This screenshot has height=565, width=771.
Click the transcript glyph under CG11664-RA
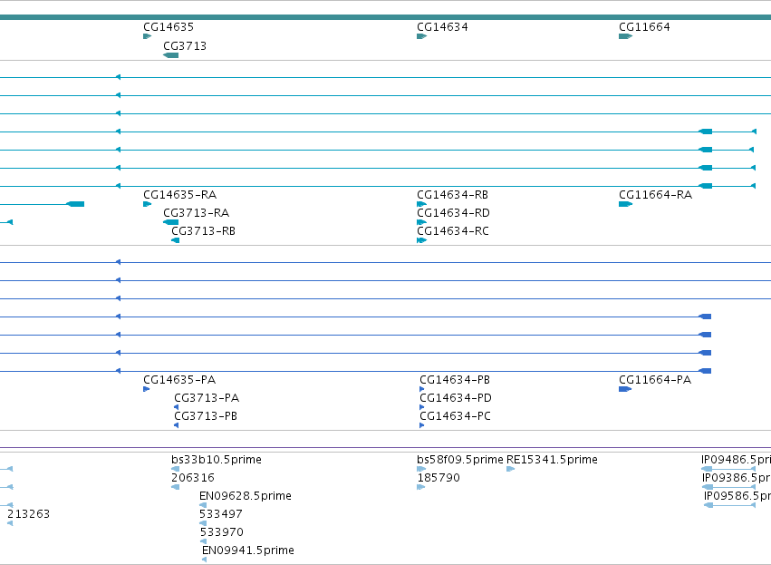click(625, 204)
